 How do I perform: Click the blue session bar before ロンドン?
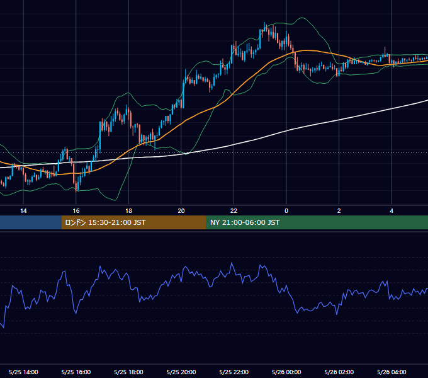point(31,222)
